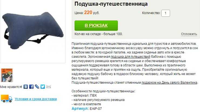200x112 pixels.
Task: Focus the Количество quantity field
Action: click(x=166, y=13)
